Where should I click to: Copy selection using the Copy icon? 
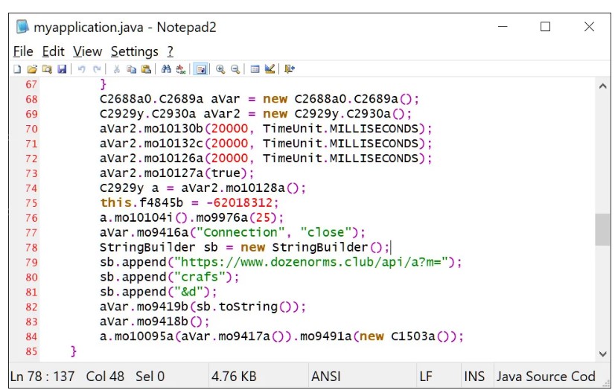click(x=131, y=69)
